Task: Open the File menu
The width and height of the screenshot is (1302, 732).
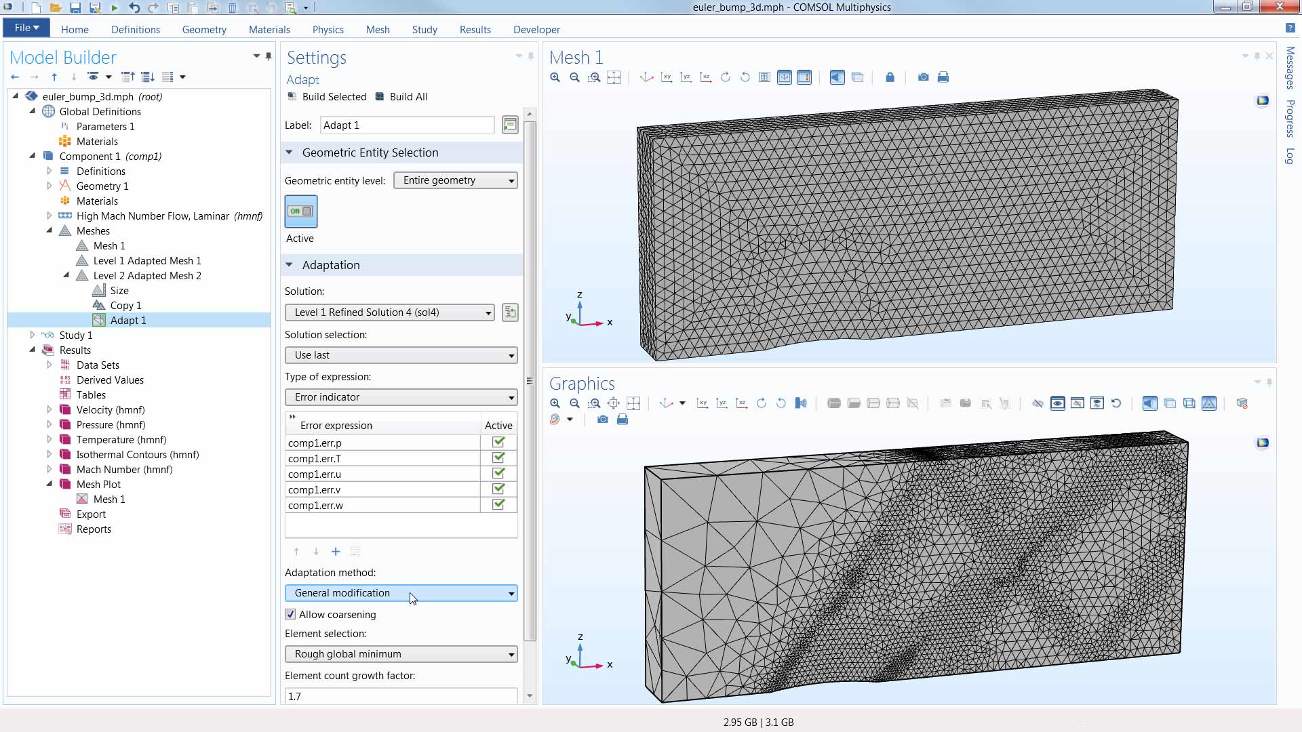Action: 26,28
